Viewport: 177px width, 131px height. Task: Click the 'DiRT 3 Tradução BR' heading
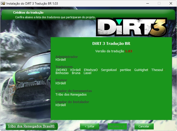(111, 44)
